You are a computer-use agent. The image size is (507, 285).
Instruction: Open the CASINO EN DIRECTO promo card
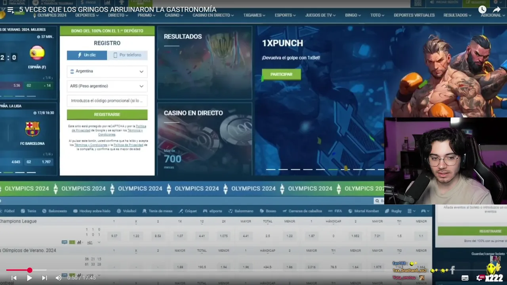point(204,139)
